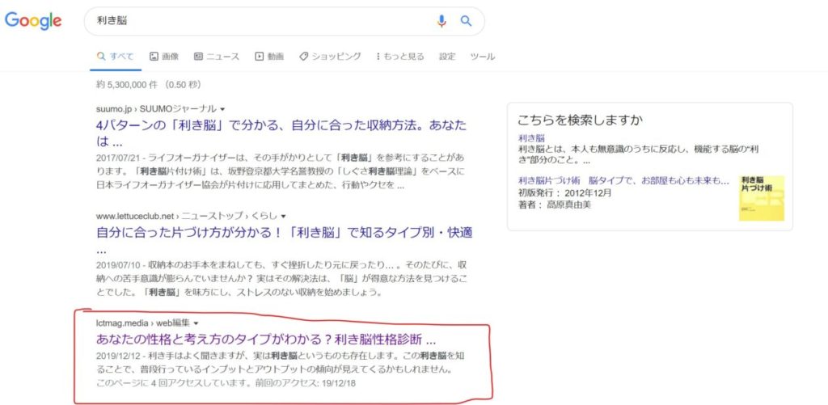Click the lctmag.media › web編集 breadcrumb
828x405 pixels.
click(x=143, y=323)
